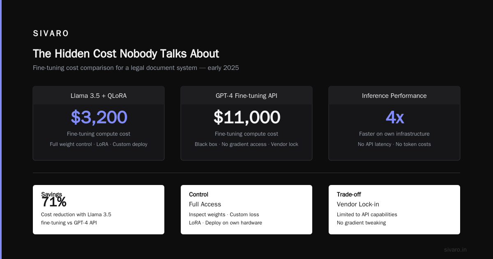Click the Full weight control LoRA Custom deploy line
493x259 pixels.
99,144
